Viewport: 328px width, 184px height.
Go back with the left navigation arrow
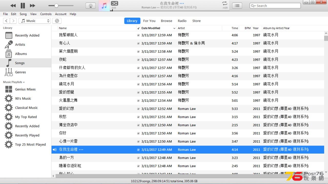pyautogui.click(x=6, y=21)
